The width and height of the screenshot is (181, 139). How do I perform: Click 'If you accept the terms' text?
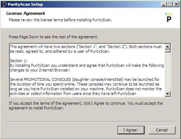tap(86, 105)
